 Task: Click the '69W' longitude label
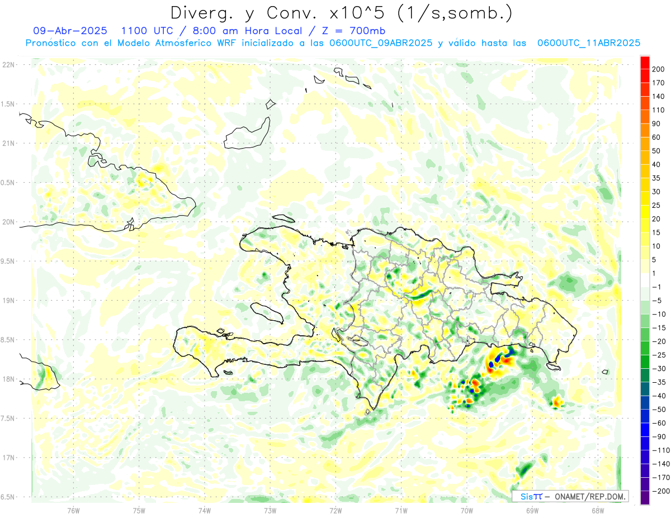pos(532,510)
